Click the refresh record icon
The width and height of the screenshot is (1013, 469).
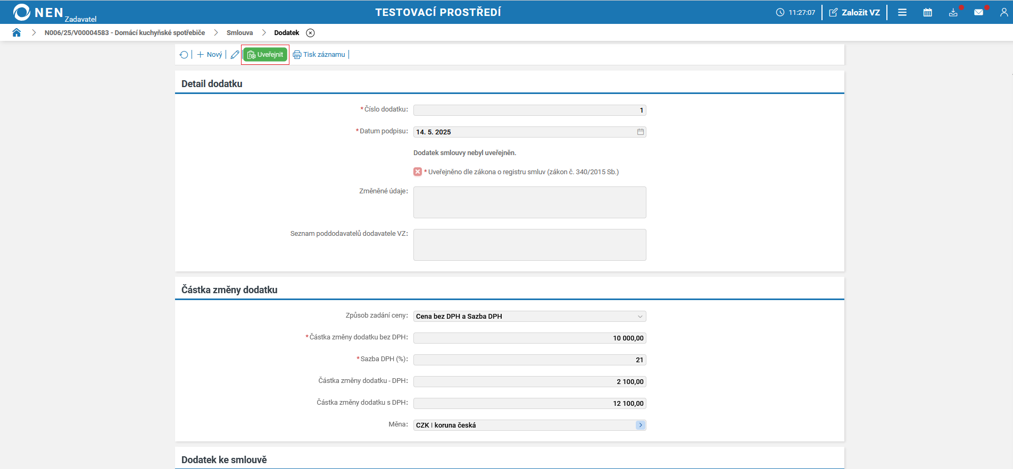coord(184,55)
